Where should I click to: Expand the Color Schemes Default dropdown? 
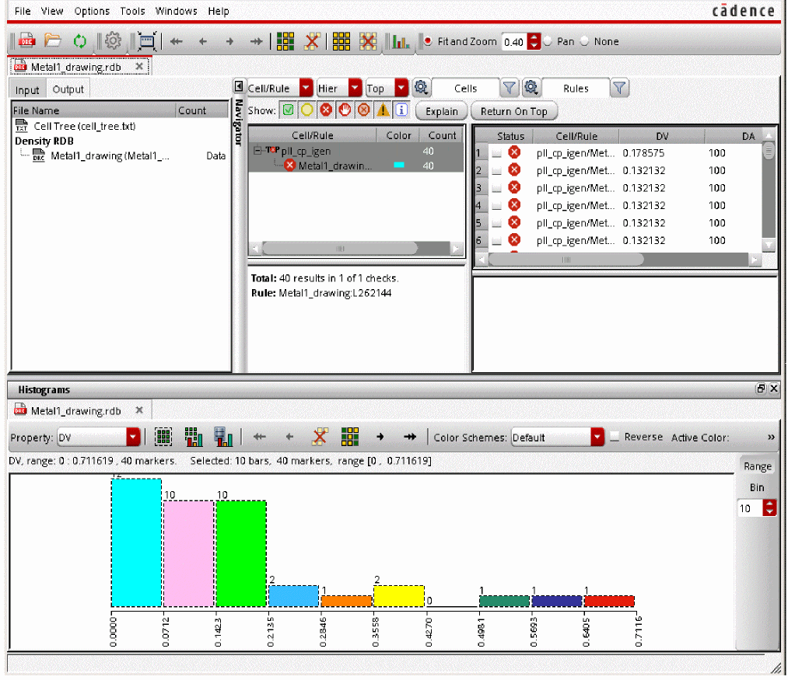[597, 438]
